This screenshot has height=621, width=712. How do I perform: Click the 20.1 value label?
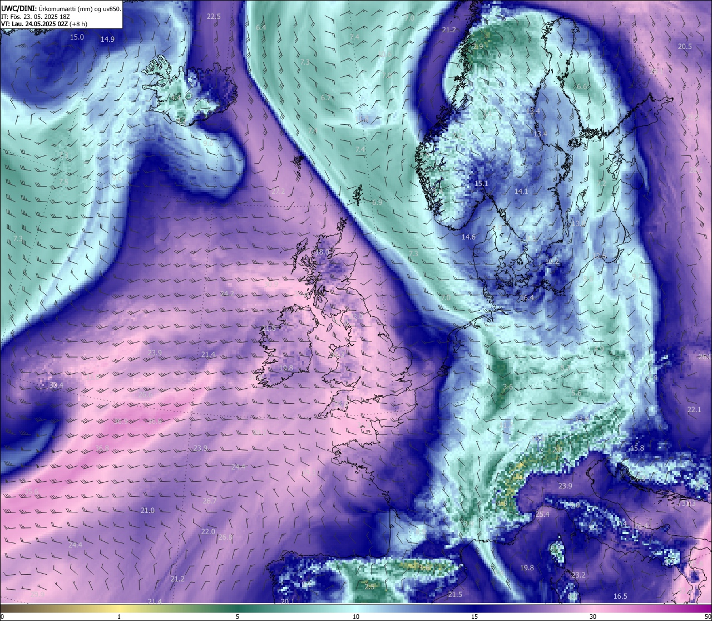[x=287, y=602]
